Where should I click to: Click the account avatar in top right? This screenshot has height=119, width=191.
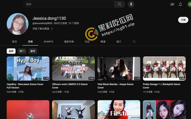coord(189,4)
